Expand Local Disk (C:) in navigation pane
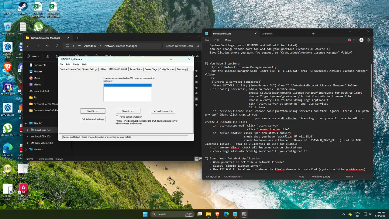Viewport: 389px width, 219px height. click(27, 130)
